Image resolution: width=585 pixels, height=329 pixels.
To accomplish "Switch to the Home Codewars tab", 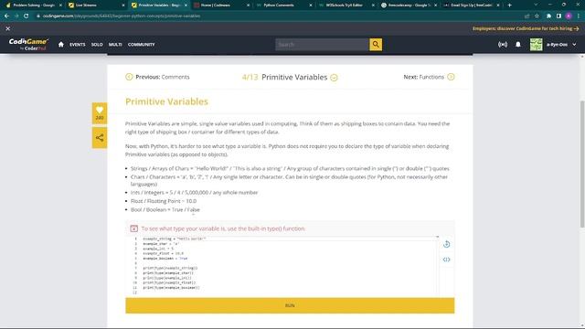I will 220,5.
